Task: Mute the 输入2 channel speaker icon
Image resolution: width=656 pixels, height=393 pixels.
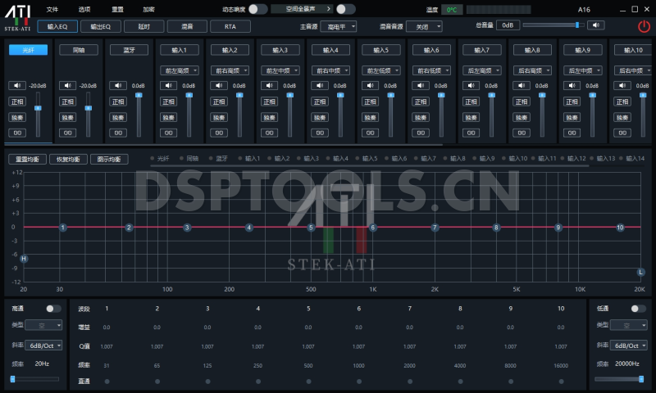Action: point(219,86)
